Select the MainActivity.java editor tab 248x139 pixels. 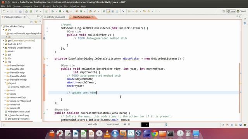(81, 17)
